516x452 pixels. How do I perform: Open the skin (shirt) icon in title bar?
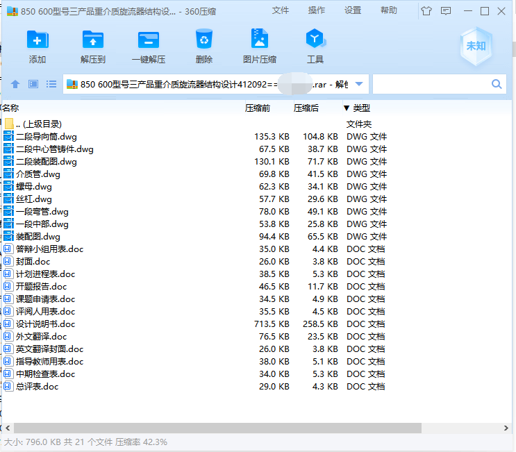click(x=426, y=11)
